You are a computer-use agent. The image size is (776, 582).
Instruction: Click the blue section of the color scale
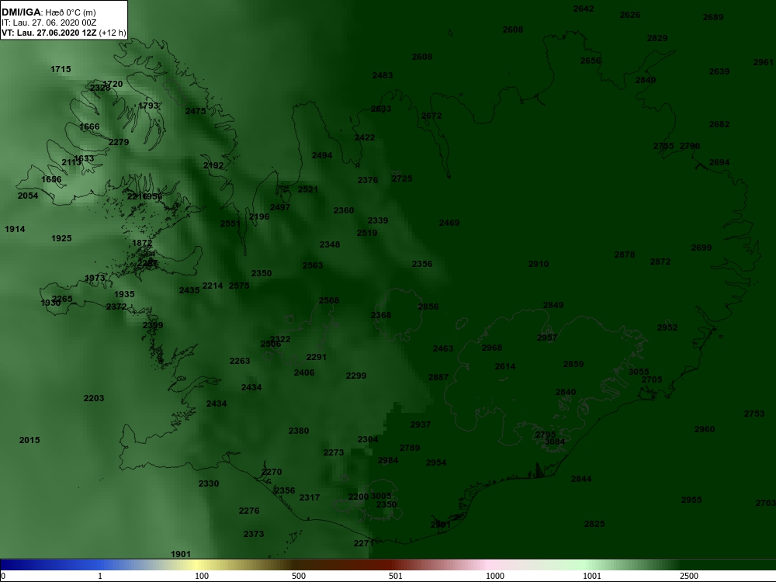pyautogui.click(x=50, y=565)
